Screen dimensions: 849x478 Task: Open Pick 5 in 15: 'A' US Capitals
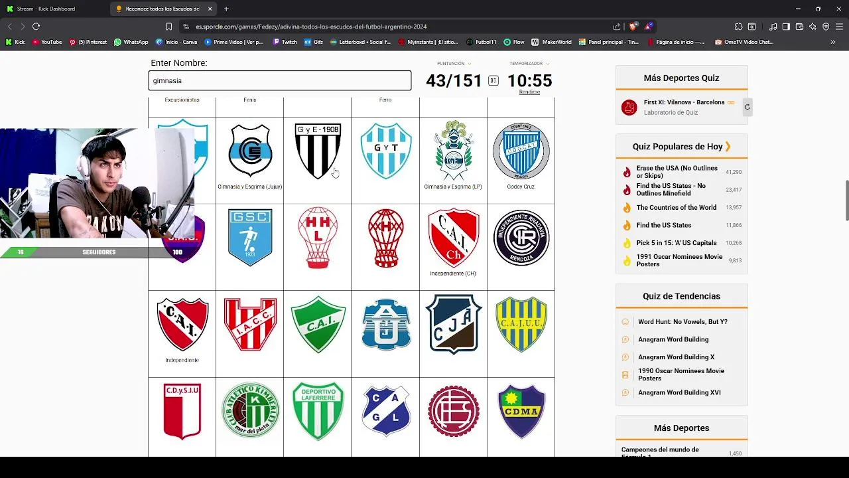pos(677,243)
